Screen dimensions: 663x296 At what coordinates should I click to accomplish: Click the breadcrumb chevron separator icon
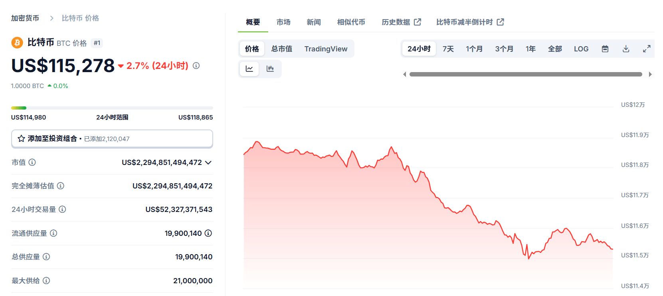click(51, 18)
